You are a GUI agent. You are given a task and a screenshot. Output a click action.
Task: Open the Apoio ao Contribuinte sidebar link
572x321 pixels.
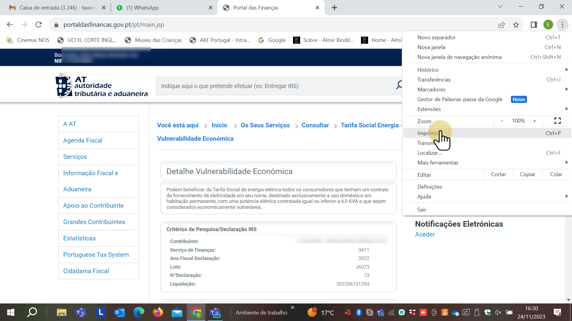(x=93, y=206)
